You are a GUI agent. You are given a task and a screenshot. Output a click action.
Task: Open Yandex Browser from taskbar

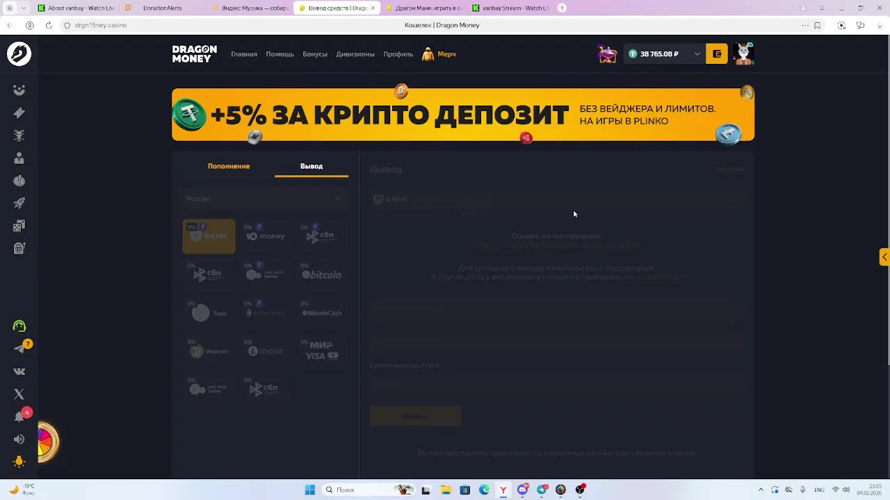(x=503, y=490)
